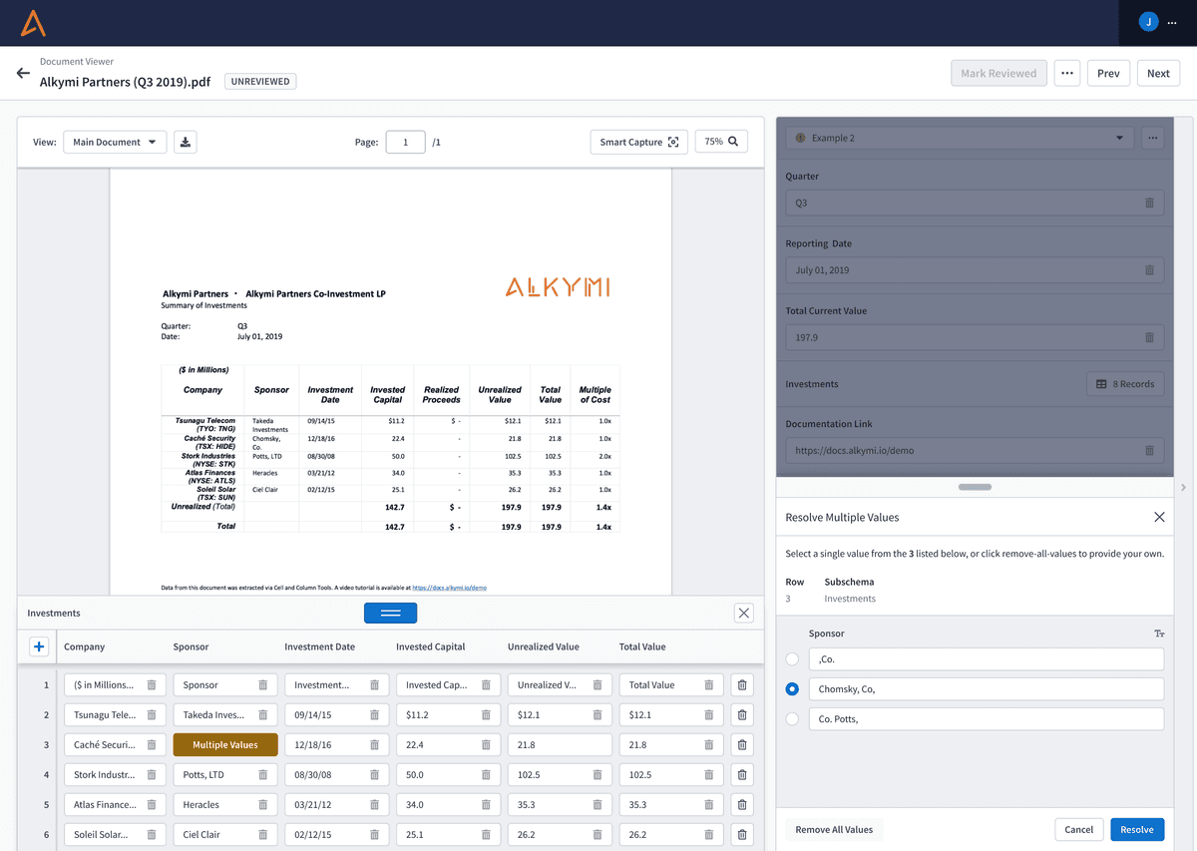Close the Investments table panel
This screenshot has height=851, width=1197.
pos(743,614)
